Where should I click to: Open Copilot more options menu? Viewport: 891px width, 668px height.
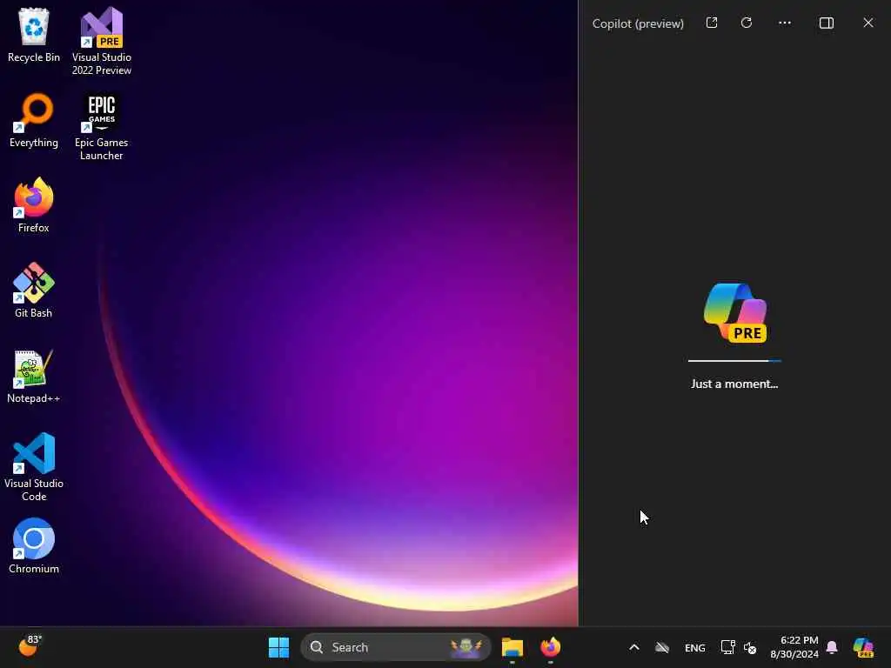(x=785, y=23)
